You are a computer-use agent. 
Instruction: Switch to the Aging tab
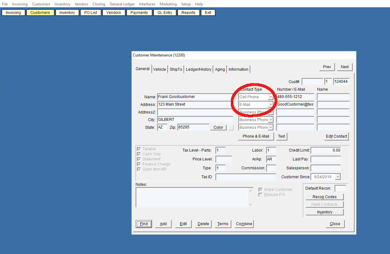click(x=220, y=69)
